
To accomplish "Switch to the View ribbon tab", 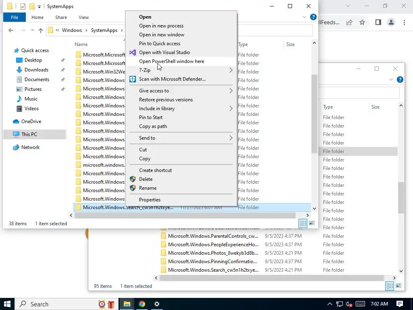I will tap(83, 17).
